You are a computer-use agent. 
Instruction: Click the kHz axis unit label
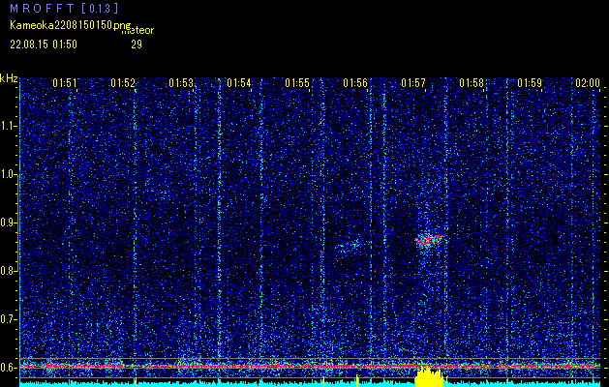[x=9, y=78]
